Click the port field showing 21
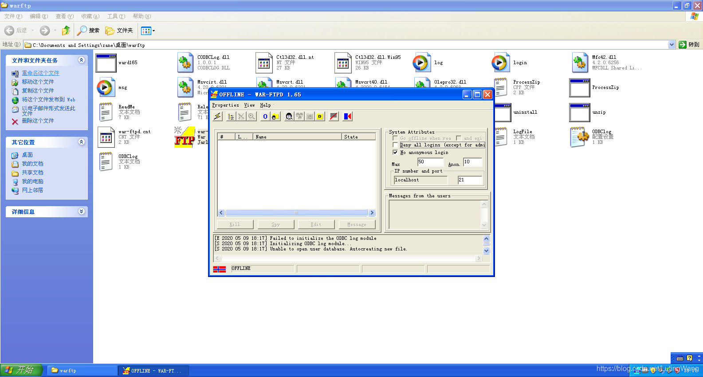This screenshot has height=377, width=703. pos(470,180)
